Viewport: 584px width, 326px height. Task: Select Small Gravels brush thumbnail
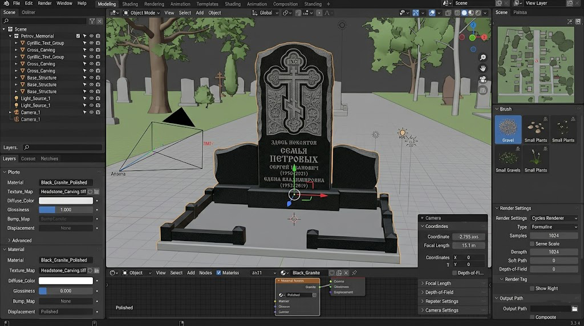tap(508, 159)
